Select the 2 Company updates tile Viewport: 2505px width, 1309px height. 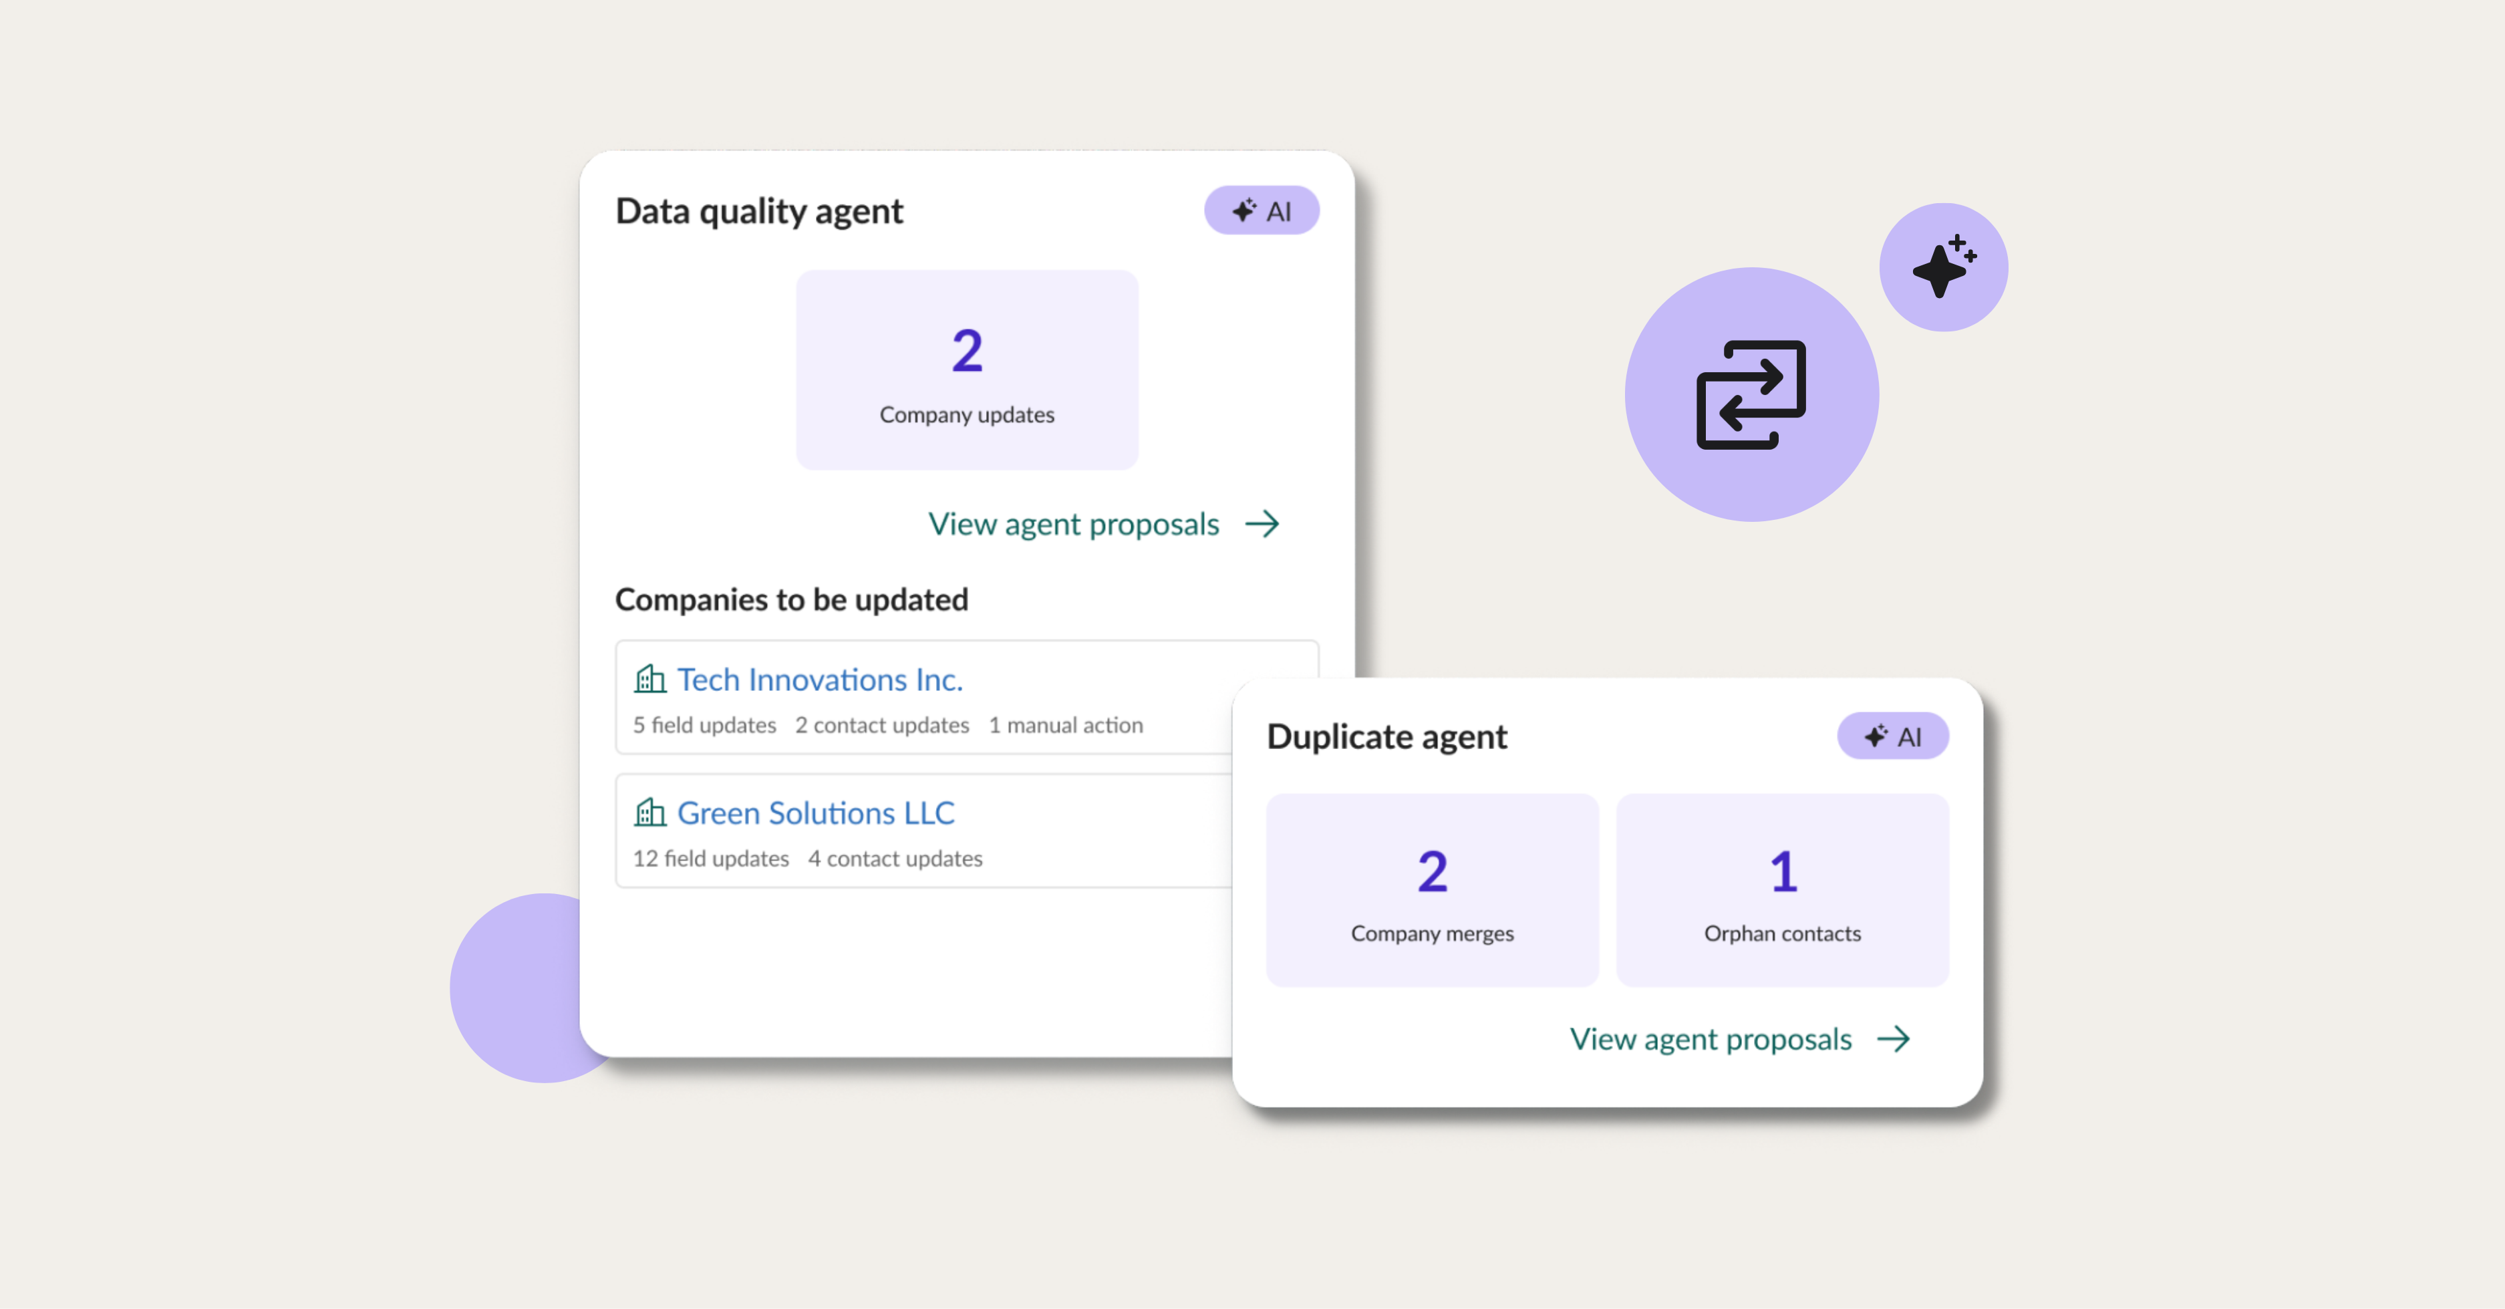coord(967,370)
